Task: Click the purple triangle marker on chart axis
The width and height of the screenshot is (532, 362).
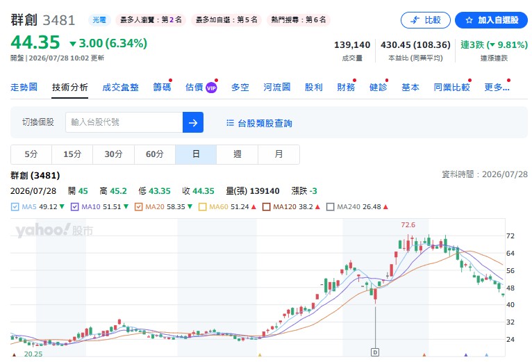Action: click(x=466, y=355)
